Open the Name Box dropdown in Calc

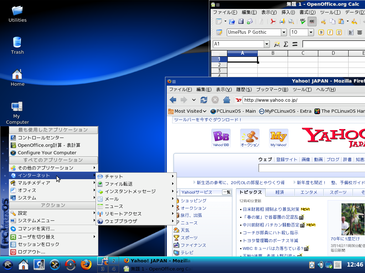(267, 44)
